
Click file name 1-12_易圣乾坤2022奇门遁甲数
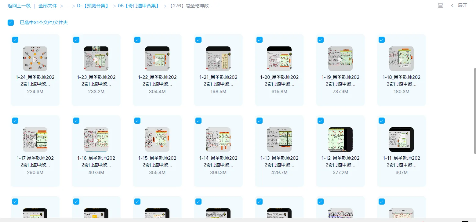coord(340,161)
